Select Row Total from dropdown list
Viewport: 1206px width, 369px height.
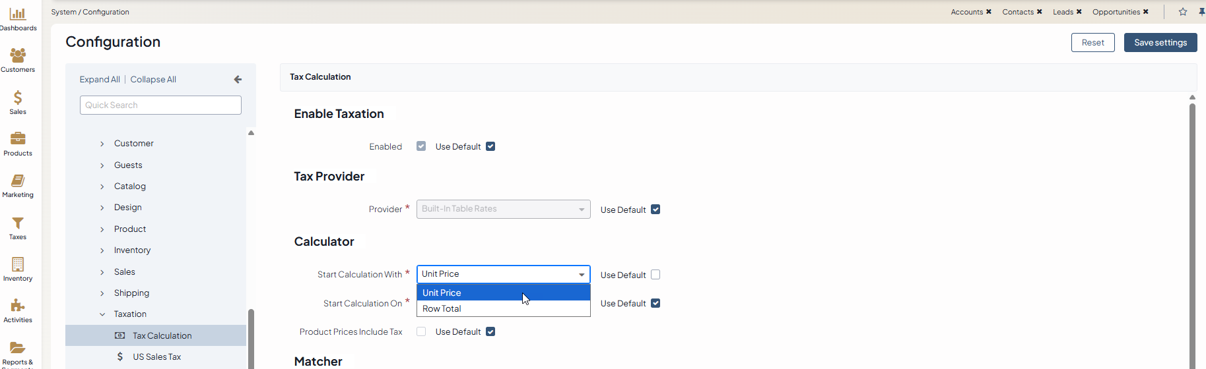(x=442, y=308)
